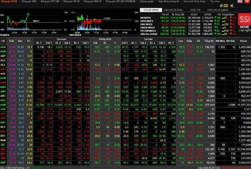Open the Giao dịch thỏa thuận tab

[x=205, y=2]
